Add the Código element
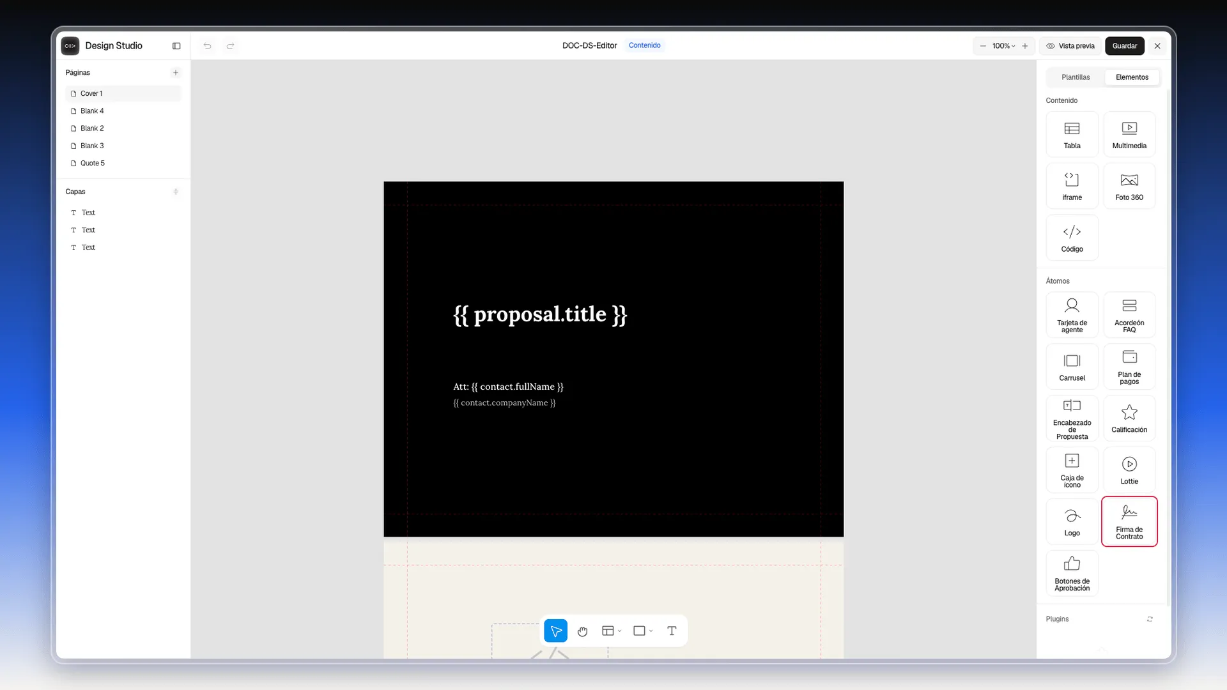The image size is (1227, 690). click(x=1072, y=238)
